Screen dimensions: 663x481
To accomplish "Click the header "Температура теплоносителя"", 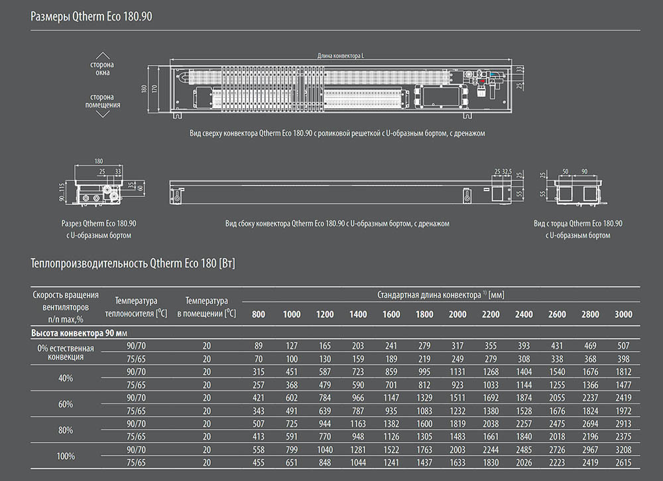I will click(136, 307).
